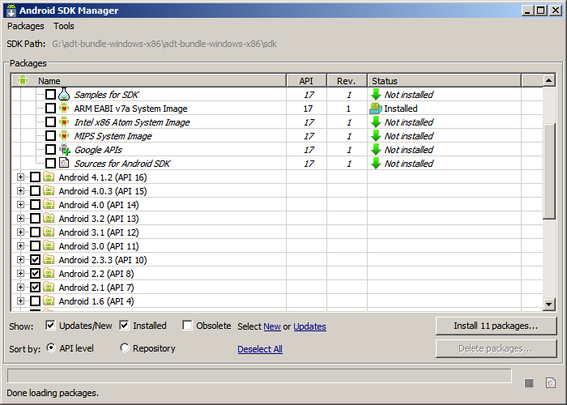Image resolution: width=567 pixels, height=405 pixels.
Task: Click the green arrow for Sources for Android SDK
Action: [376, 163]
